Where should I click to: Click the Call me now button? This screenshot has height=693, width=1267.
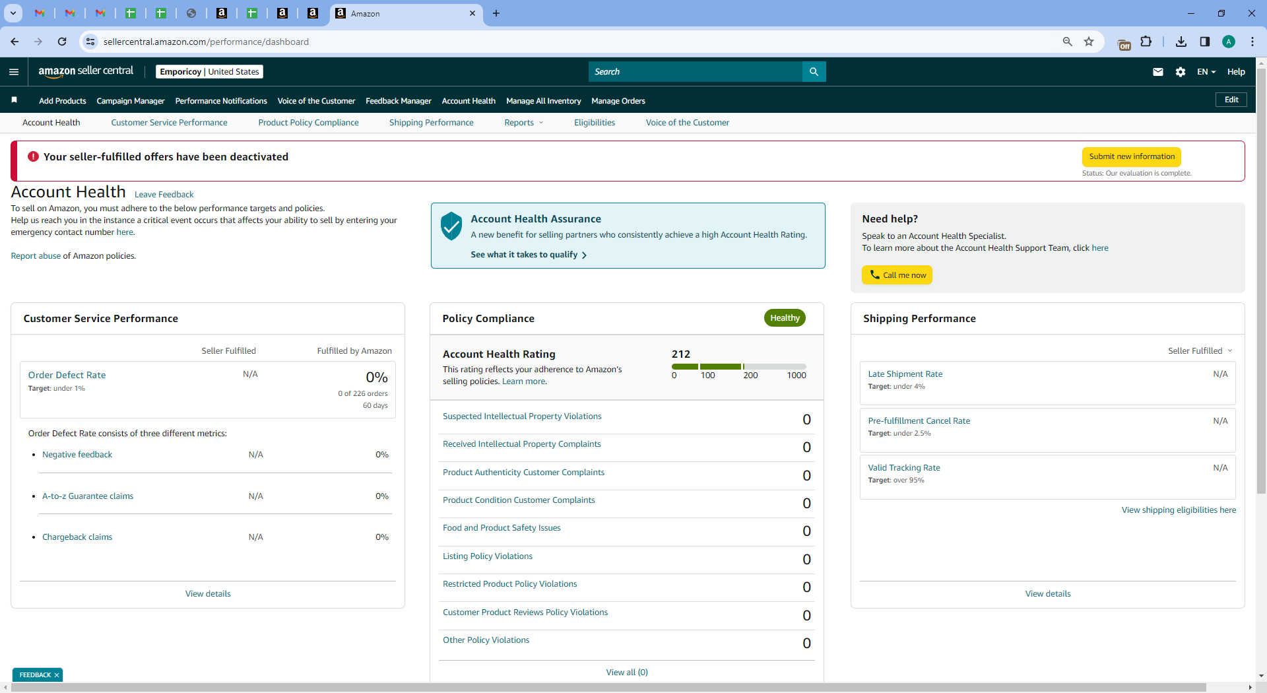pyautogui.click(x=897, y=275)
